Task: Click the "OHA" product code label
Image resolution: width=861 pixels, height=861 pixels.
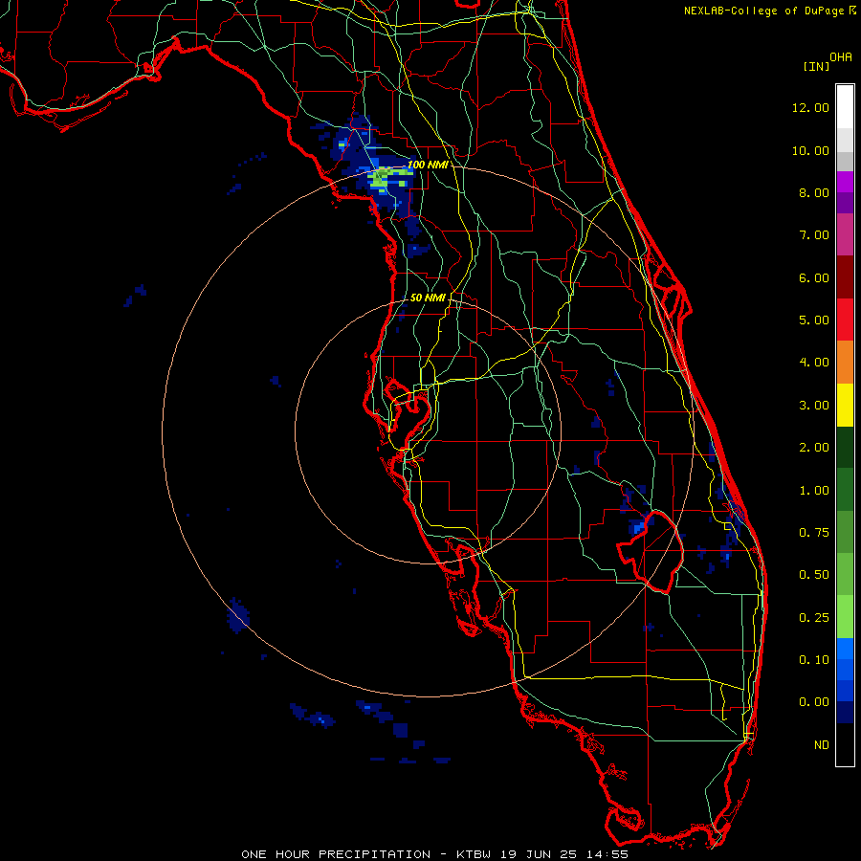Action: [841, 57]
